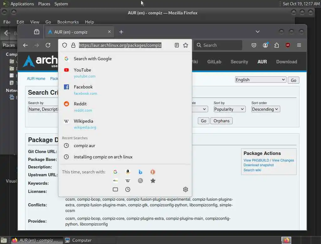Toggle reader view in address bar
Image resolution: width=321 pixels, height=244 pixels.
[x=177, y=45]
